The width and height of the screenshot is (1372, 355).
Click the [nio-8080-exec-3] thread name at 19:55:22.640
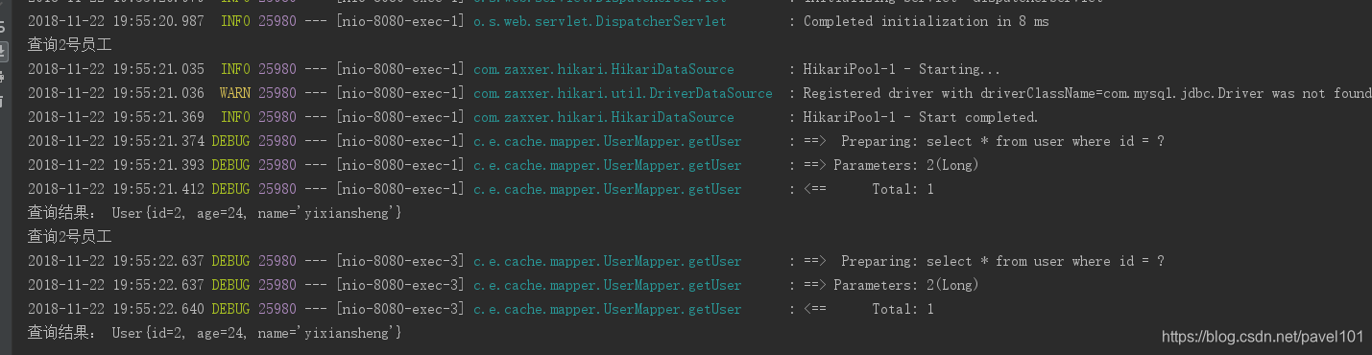(x=400, y=309)
